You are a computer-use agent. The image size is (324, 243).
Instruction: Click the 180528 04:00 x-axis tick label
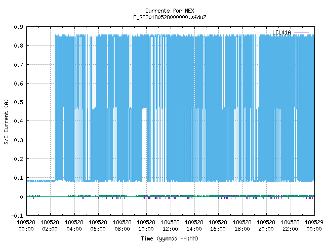(74, 226)
